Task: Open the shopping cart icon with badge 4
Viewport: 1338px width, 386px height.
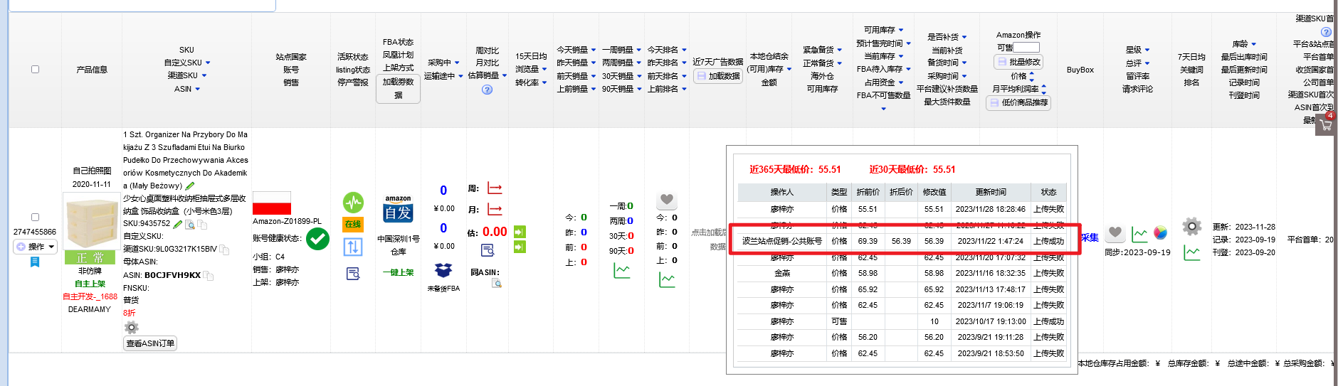Action: 1325,126
